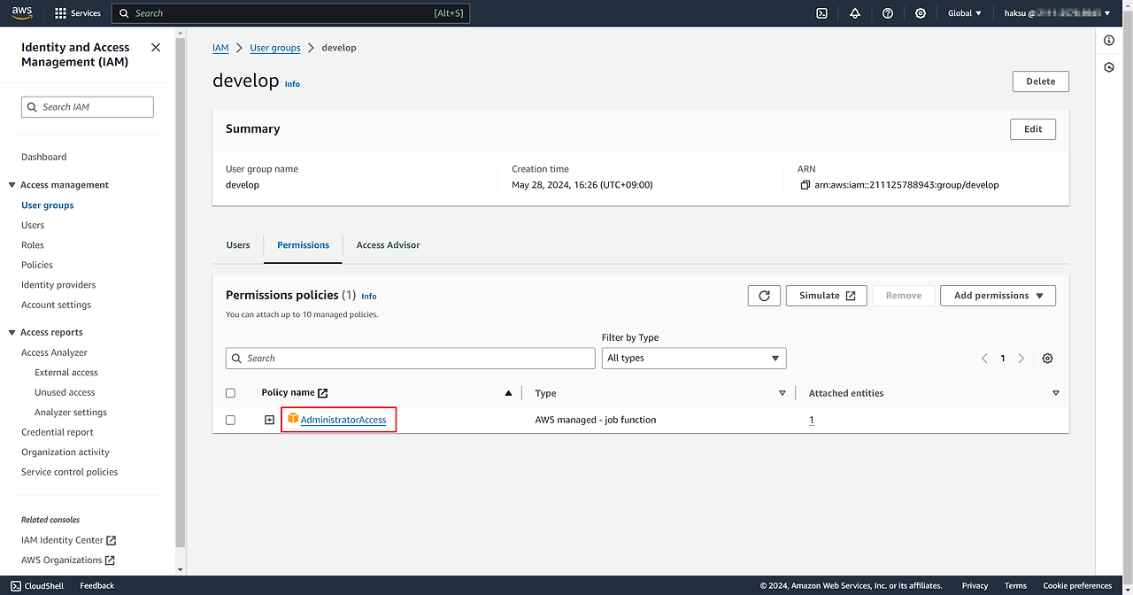Screen dimensions: 1133x595
Task: Click the Delete group button
Action: (1040, 81)
